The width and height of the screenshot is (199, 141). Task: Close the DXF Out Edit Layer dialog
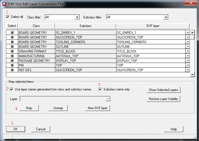(190, 3)
